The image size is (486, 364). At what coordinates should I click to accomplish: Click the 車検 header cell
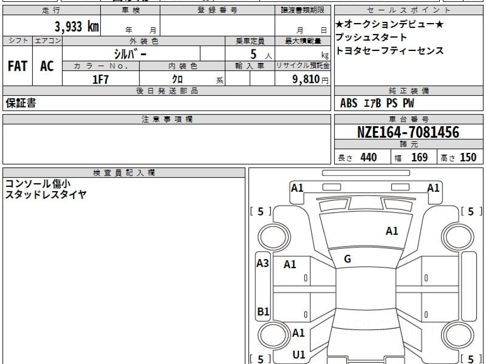pos(130,11)
